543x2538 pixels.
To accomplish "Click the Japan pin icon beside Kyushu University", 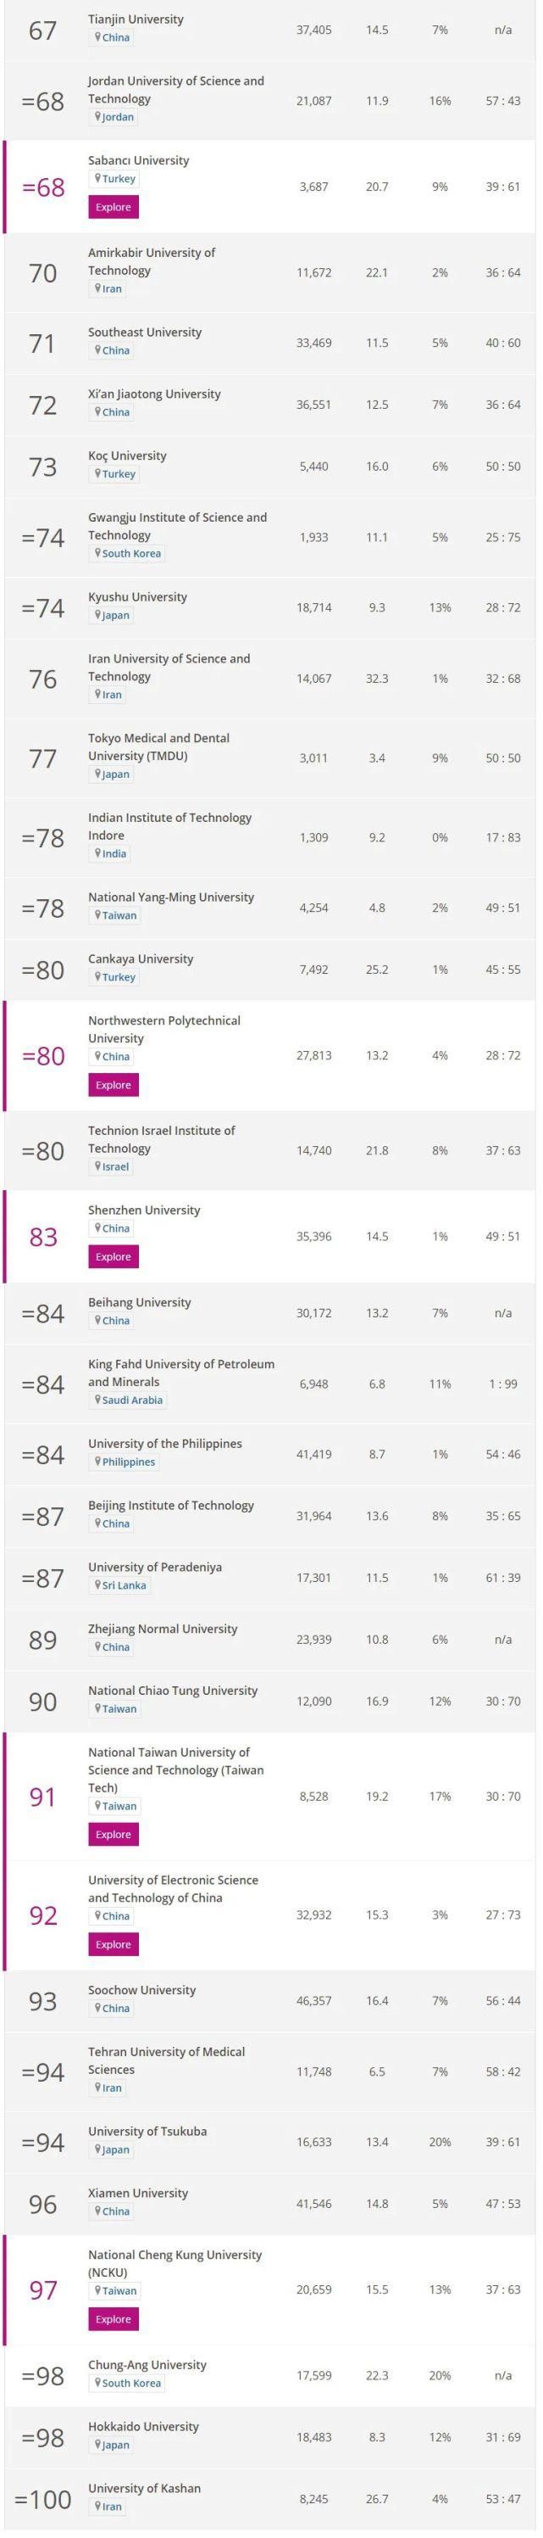I will tap(98, 614).
